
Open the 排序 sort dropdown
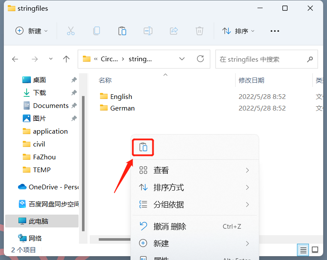238,31
